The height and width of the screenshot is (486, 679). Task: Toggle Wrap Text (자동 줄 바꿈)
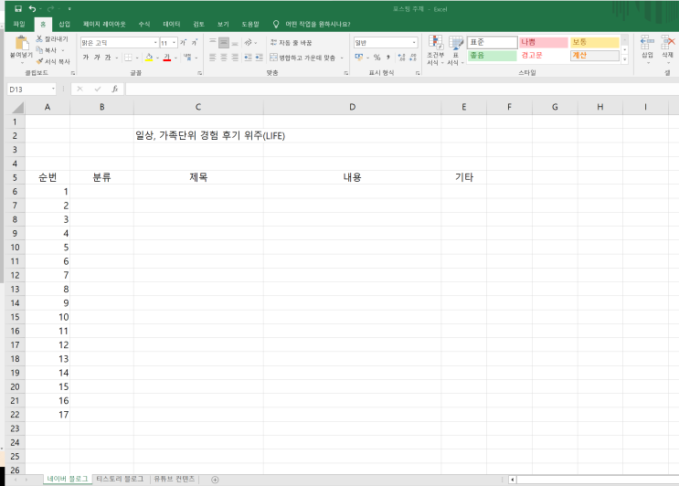(x=291, y=42)
